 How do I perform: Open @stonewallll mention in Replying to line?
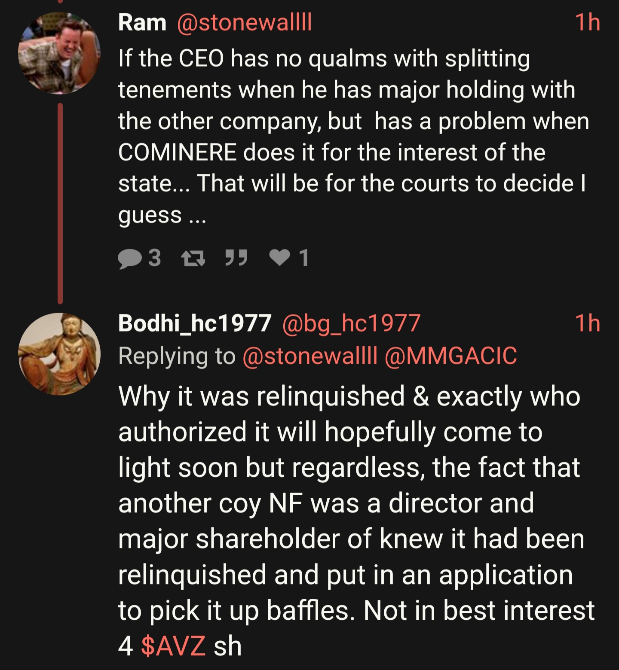coord(309,356)
